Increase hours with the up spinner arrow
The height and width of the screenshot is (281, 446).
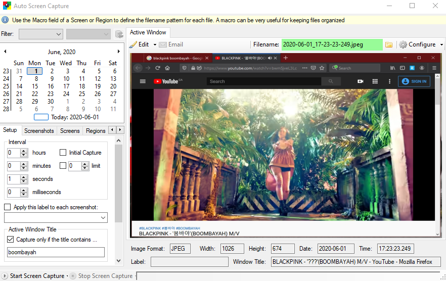coord(24,151)
